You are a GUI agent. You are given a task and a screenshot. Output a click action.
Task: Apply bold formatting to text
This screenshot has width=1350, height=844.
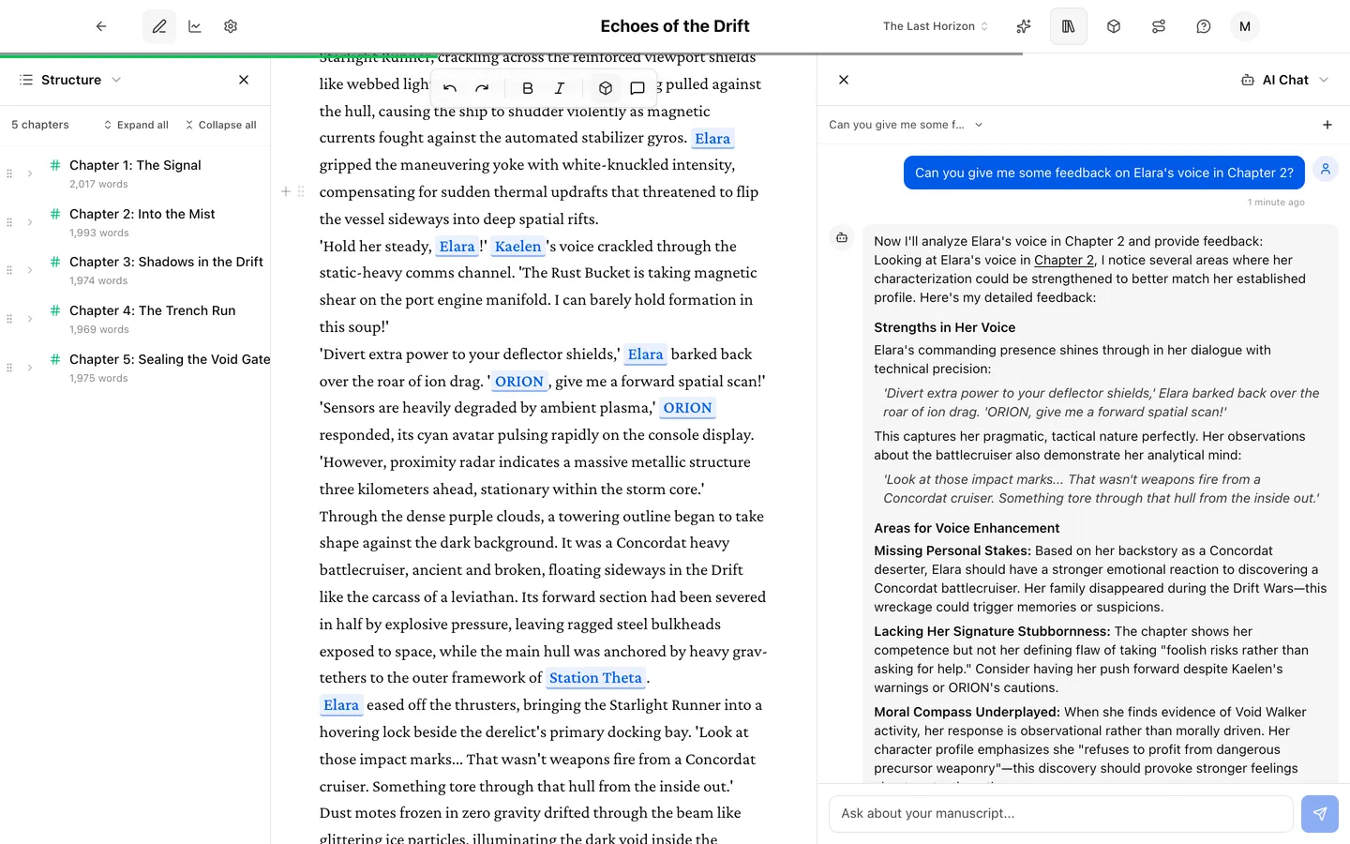[x=528, y=88]
